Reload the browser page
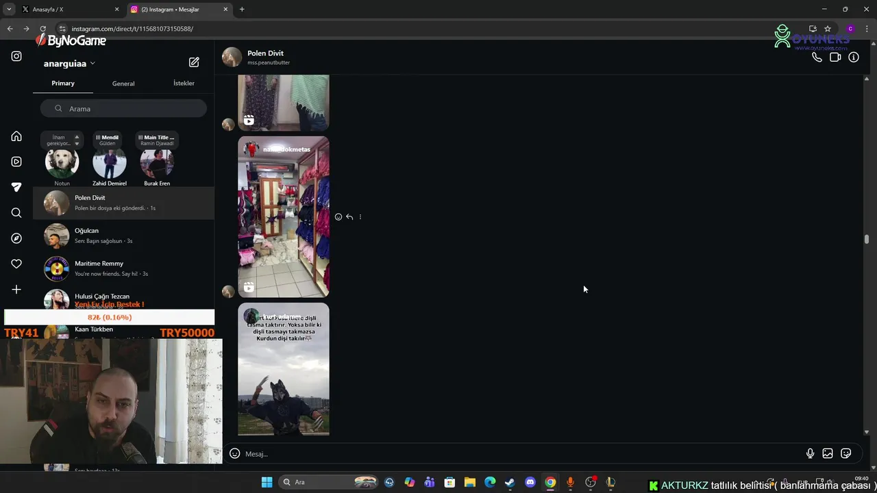The image size is (877, 493). tap(42, 29)
